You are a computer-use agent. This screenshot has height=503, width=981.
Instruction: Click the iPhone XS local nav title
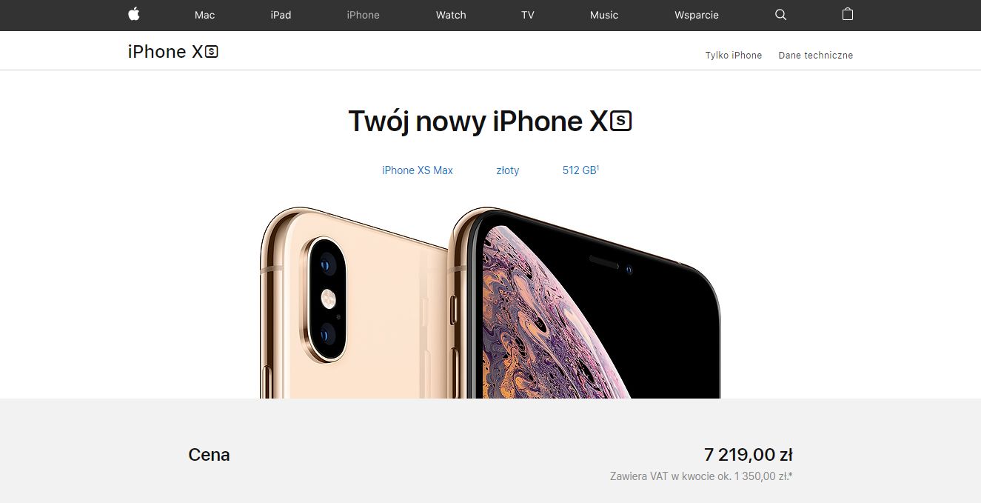point(173,52)
